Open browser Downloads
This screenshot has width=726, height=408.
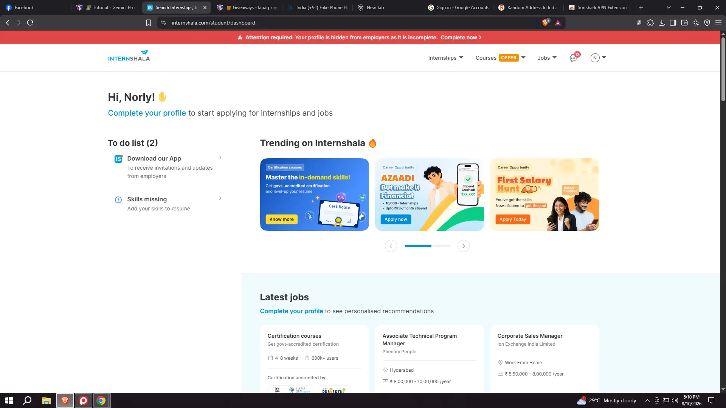click(x=662, y=23)
